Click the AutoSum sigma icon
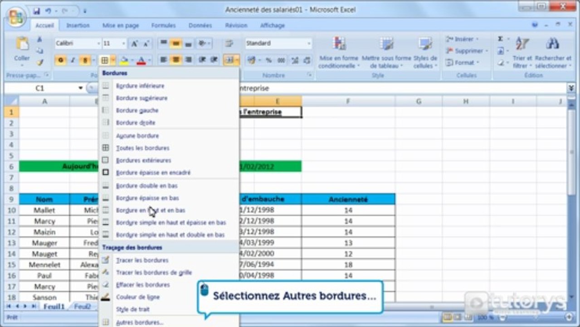The height and width of the screenshot is (327, 580). pos(501,39)
